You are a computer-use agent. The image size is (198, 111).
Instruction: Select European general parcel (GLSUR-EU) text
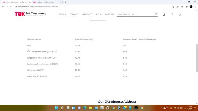pos(42,51)
